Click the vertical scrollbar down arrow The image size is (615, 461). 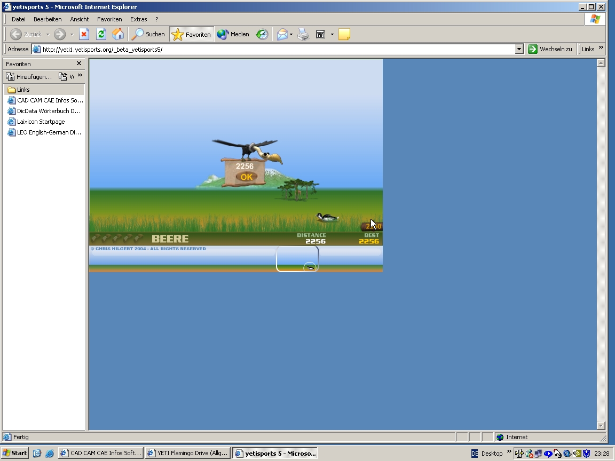(601, 426)
